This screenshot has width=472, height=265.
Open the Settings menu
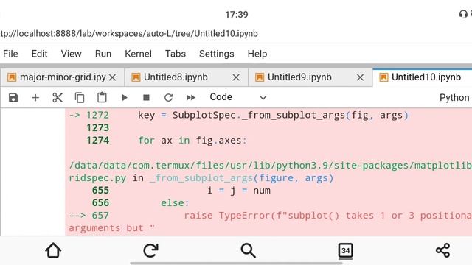point(216,54)
